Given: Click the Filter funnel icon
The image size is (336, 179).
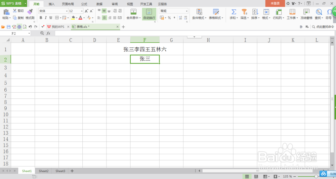Looking at the screenshot, I should click(244, 12).
